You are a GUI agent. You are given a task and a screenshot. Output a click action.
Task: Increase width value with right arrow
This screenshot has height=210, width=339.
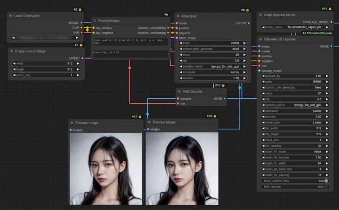point(78,64)
